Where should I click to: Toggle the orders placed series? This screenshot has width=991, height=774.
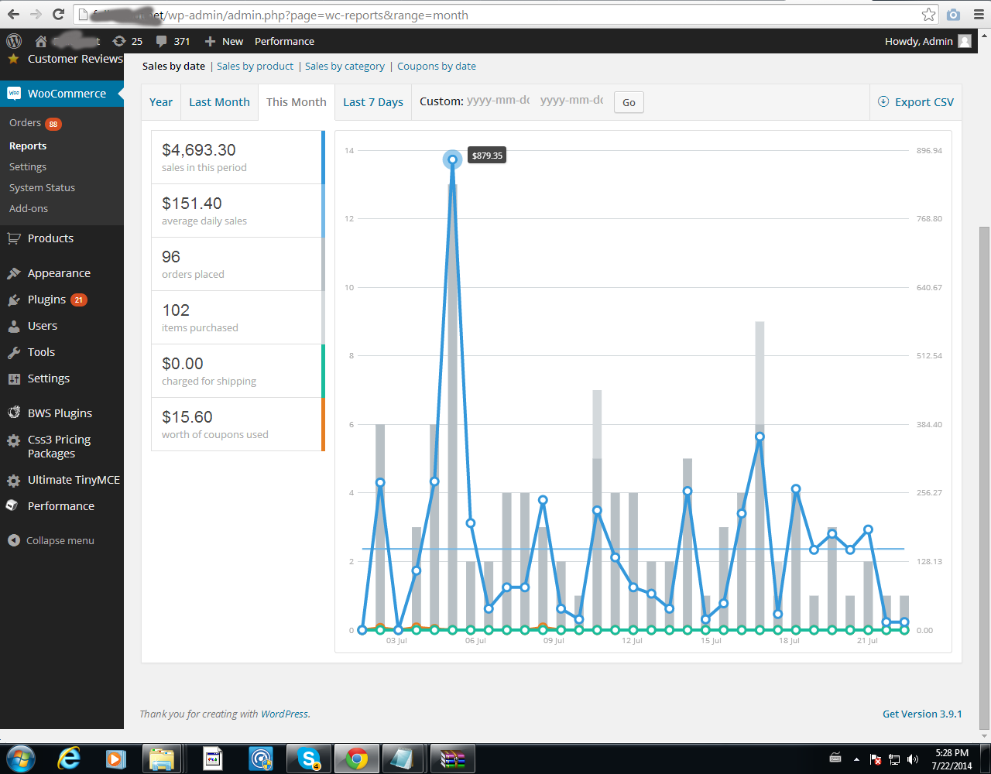click(237, 264)
